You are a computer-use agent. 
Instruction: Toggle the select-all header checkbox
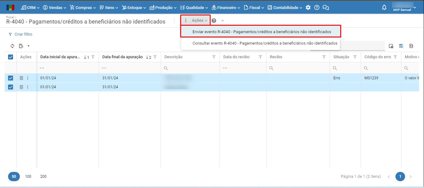tap(11, 57)
